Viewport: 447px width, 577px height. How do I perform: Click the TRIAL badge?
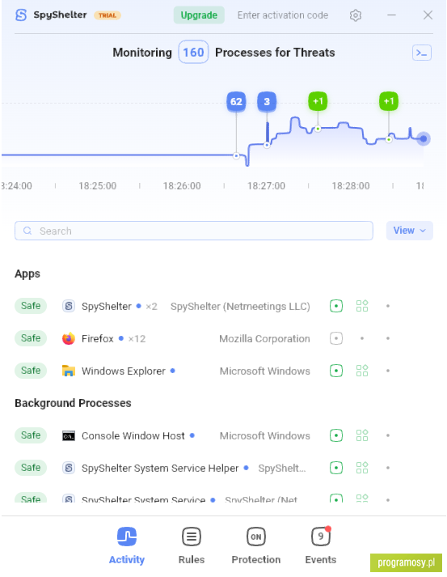click(108, 15)
